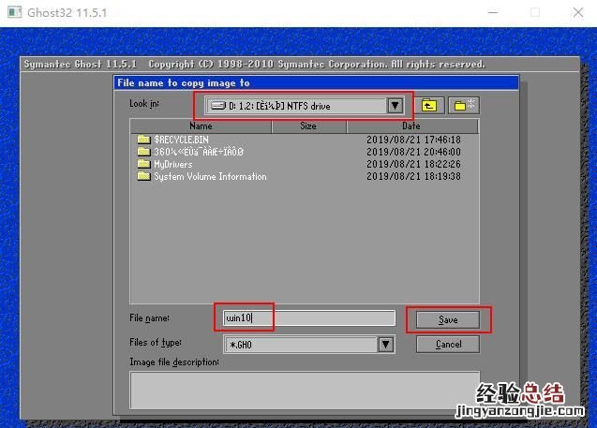Click the *.GHO file type field
This screenshot has height=428, width=597.
click(300, 345)
